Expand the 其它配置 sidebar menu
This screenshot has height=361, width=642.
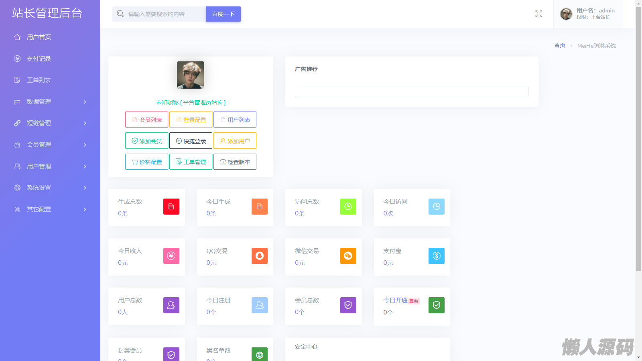pyautogui.click(x=50, y=209)
